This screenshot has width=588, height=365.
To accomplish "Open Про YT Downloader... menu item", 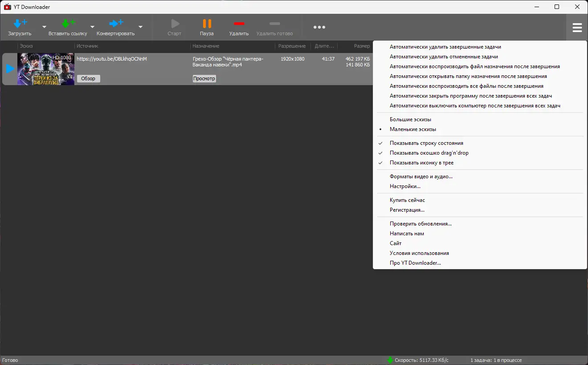I will [x=480, y=263].
